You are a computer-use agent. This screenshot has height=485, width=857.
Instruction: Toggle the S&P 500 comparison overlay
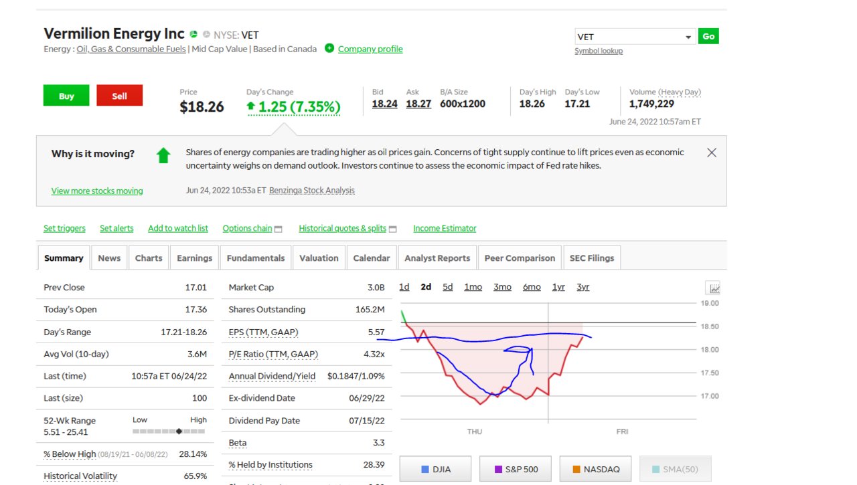tap(516, 469)
